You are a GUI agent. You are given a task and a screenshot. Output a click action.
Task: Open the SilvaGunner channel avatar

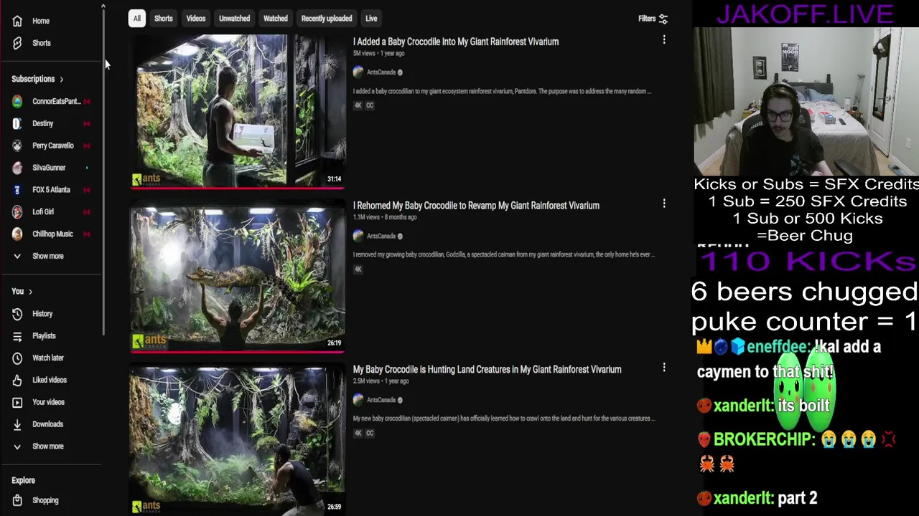17,168
